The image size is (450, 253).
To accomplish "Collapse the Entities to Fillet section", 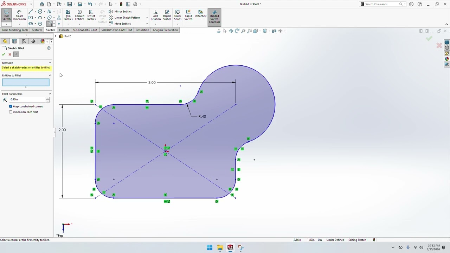I will (x=50, y=75).
